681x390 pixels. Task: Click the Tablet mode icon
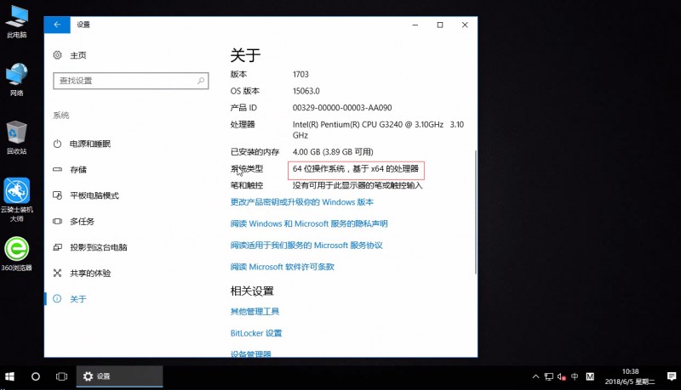click(x=57, y=195)
